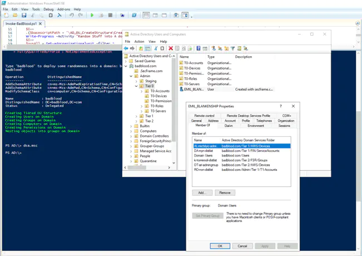Click the Up one level folder icon in ADUC
The image size is (362, 256).
tap(141, 48)
